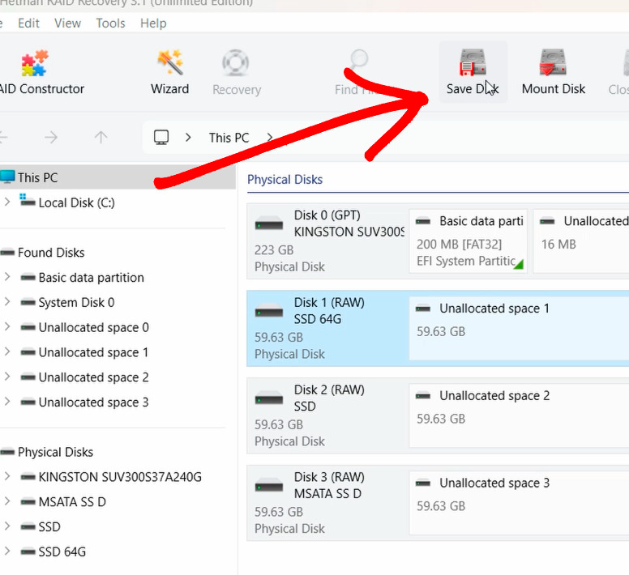This screenshot has height=575, width=629.
Task: Click Local Disk (C:) drive icon
Action: coord(28,200)
